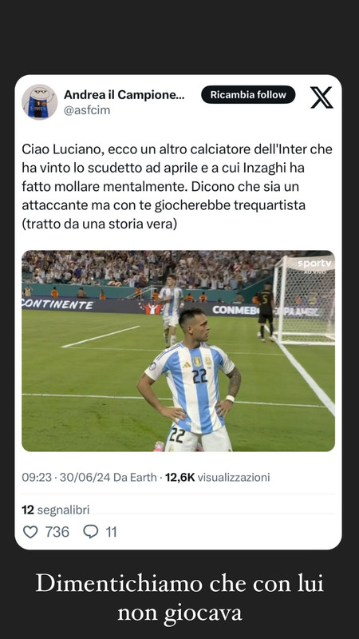Click the goal net in the photo
359x639 pixels.
coord(305,300)
